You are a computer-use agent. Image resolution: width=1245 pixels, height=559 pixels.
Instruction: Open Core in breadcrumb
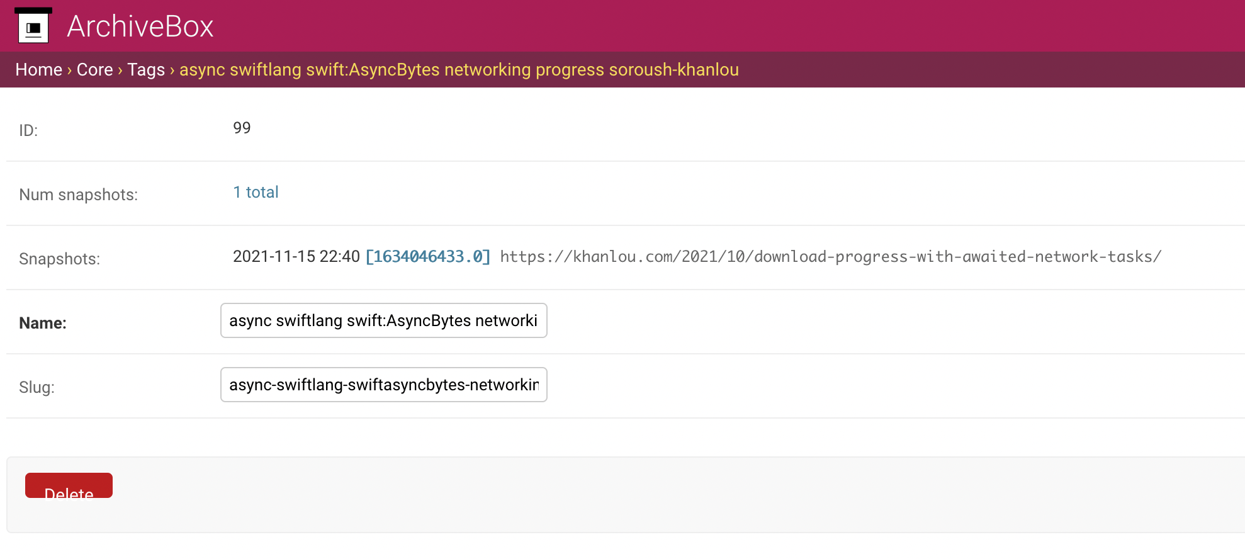95,69
